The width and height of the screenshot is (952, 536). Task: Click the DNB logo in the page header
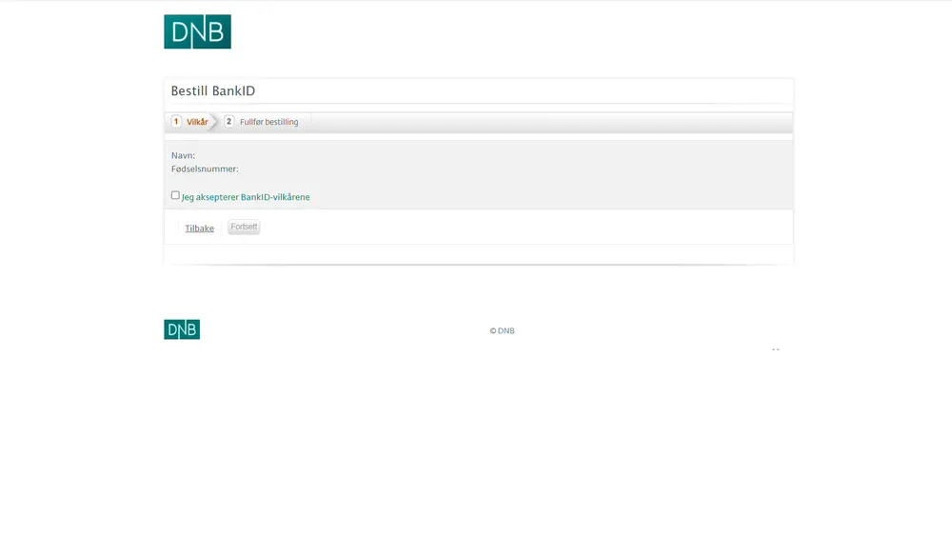197,31
